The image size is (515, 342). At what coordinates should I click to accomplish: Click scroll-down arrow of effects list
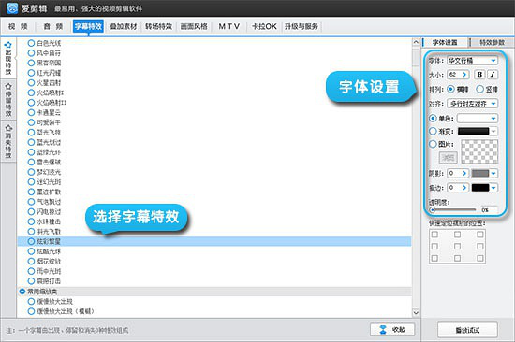point(416,312)
